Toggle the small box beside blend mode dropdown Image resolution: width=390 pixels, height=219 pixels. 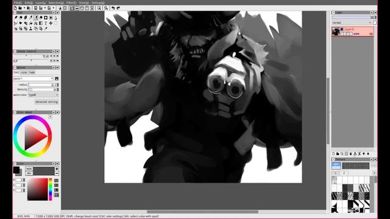click(375, 23)
